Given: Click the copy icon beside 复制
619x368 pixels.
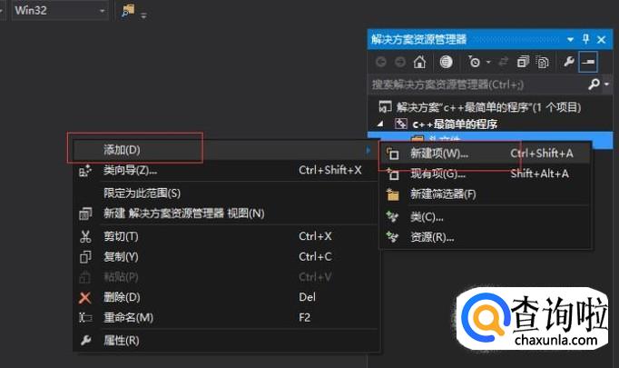Looking at the screenshot, I should 85,257.
